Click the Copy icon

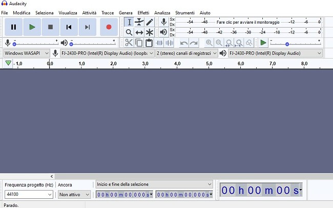[x=139, y=43]
